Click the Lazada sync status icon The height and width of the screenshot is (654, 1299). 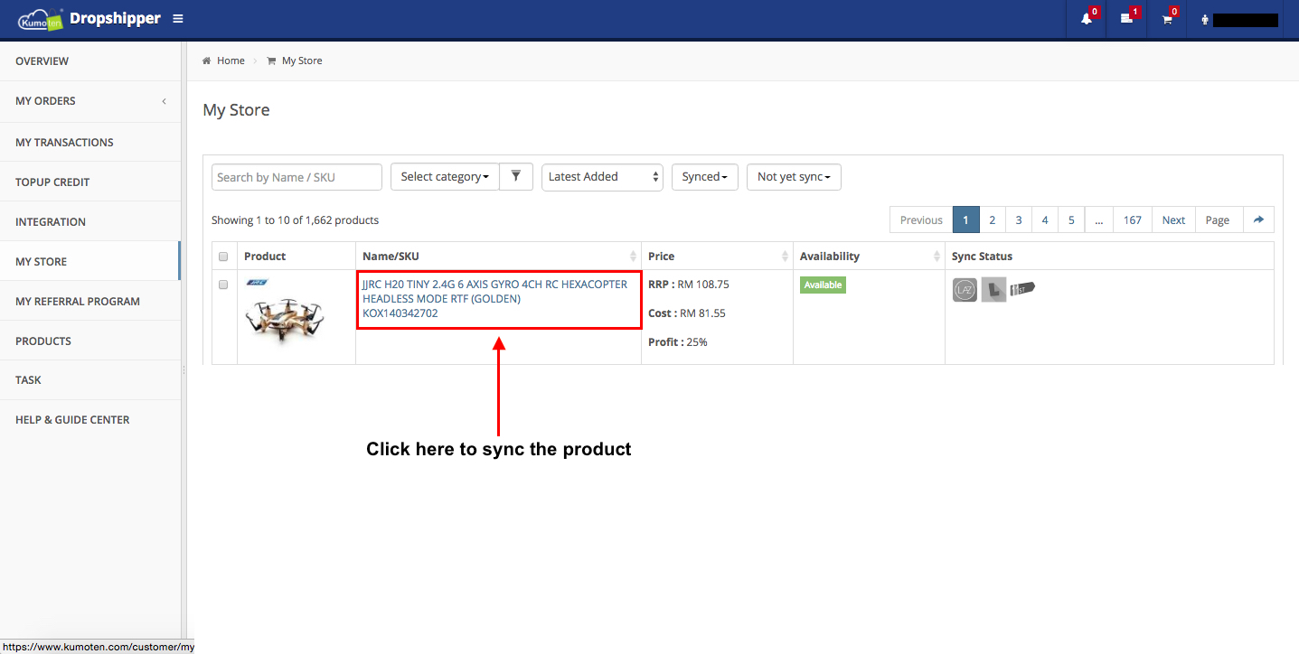[965, 290]
